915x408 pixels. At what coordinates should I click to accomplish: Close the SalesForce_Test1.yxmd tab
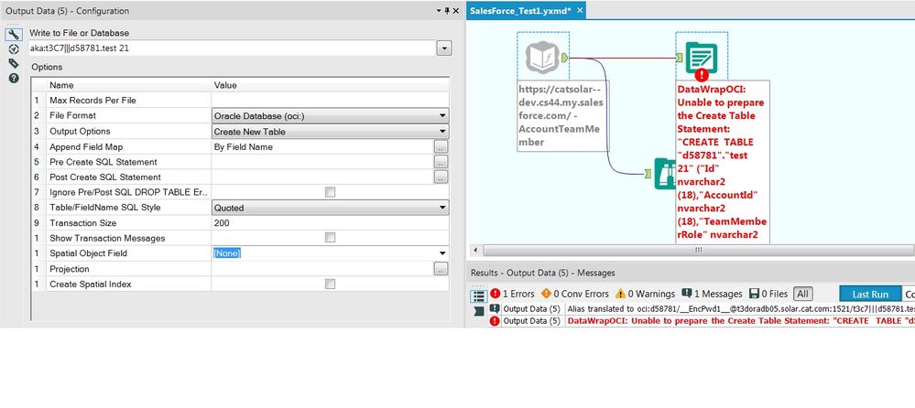click(580, 10)
